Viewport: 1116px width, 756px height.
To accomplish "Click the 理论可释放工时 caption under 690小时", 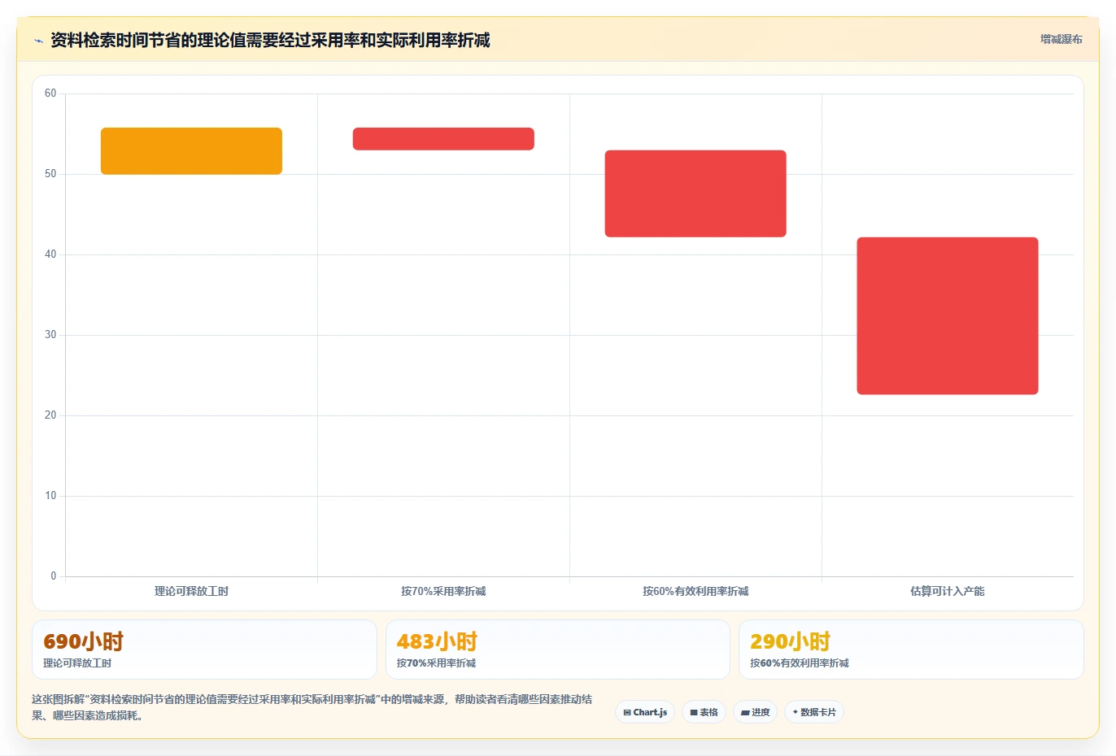I will [77, 663].
